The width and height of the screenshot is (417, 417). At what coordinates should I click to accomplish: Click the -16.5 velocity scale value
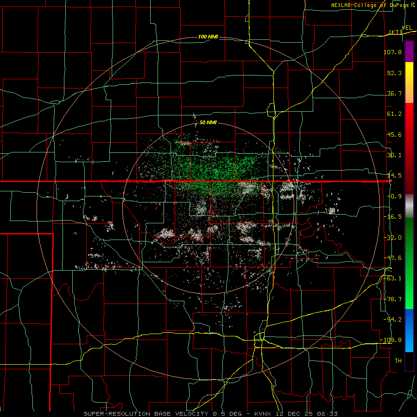(393, 217)
